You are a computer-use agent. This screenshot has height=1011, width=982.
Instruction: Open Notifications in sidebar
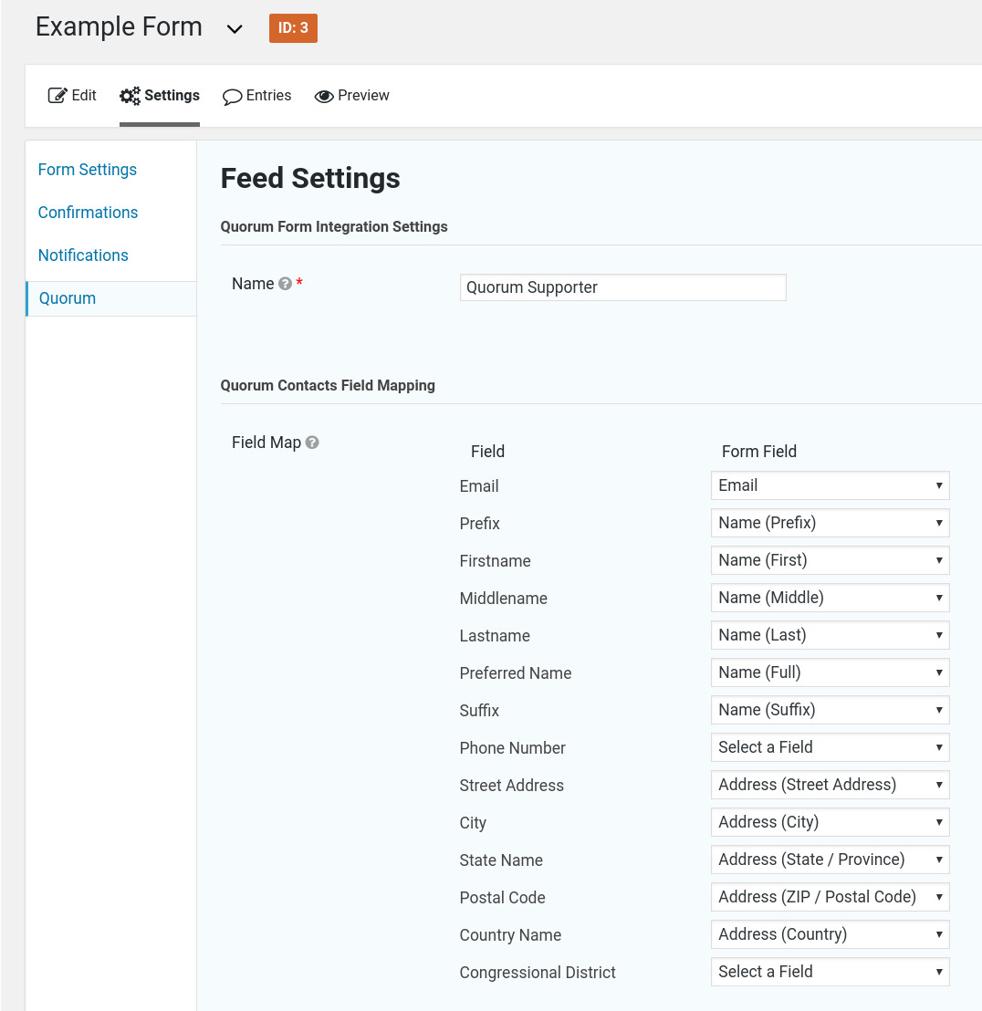[x=83, y=255]
